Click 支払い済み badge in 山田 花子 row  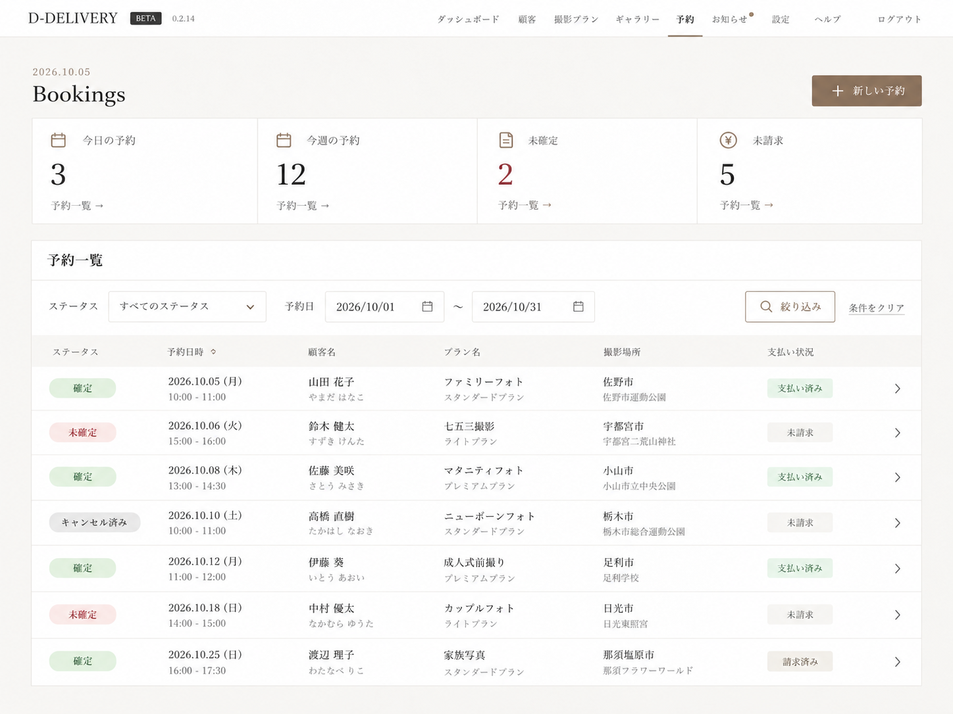point(800,389)
